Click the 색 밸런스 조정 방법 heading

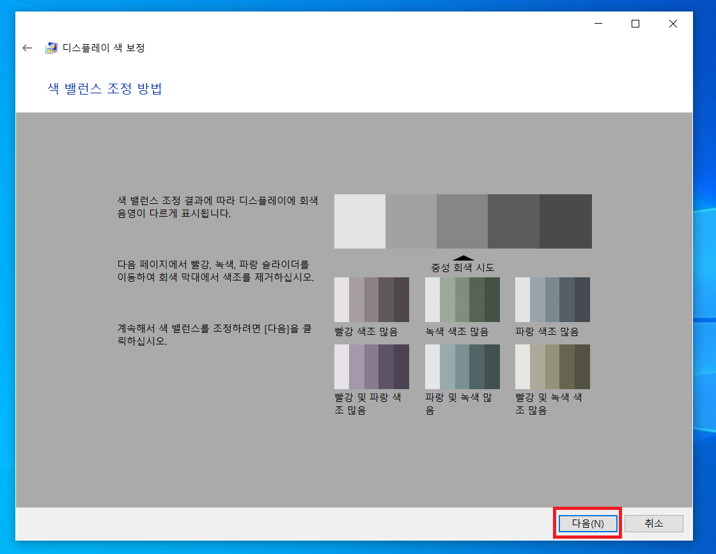[x=105, y=89]
